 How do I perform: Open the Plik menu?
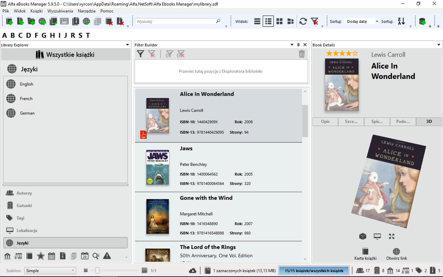(6, 11)
